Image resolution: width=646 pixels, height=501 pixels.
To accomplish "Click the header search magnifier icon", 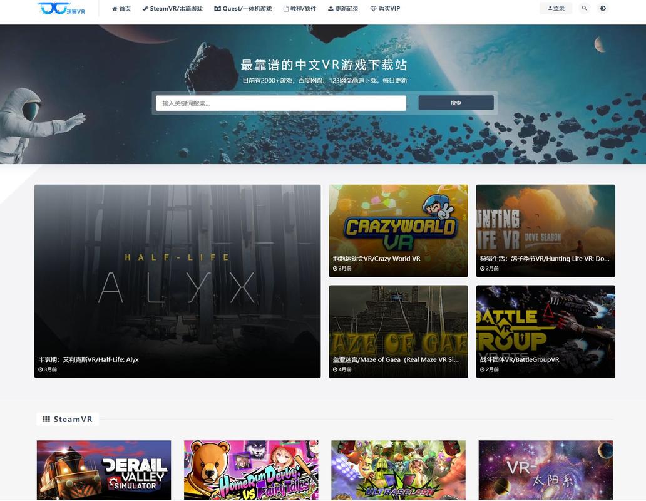I will [584, 8].
